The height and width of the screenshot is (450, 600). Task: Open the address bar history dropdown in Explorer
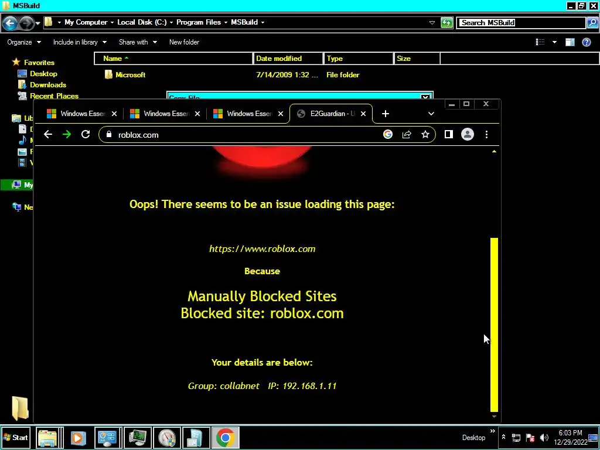coord(432,23)
